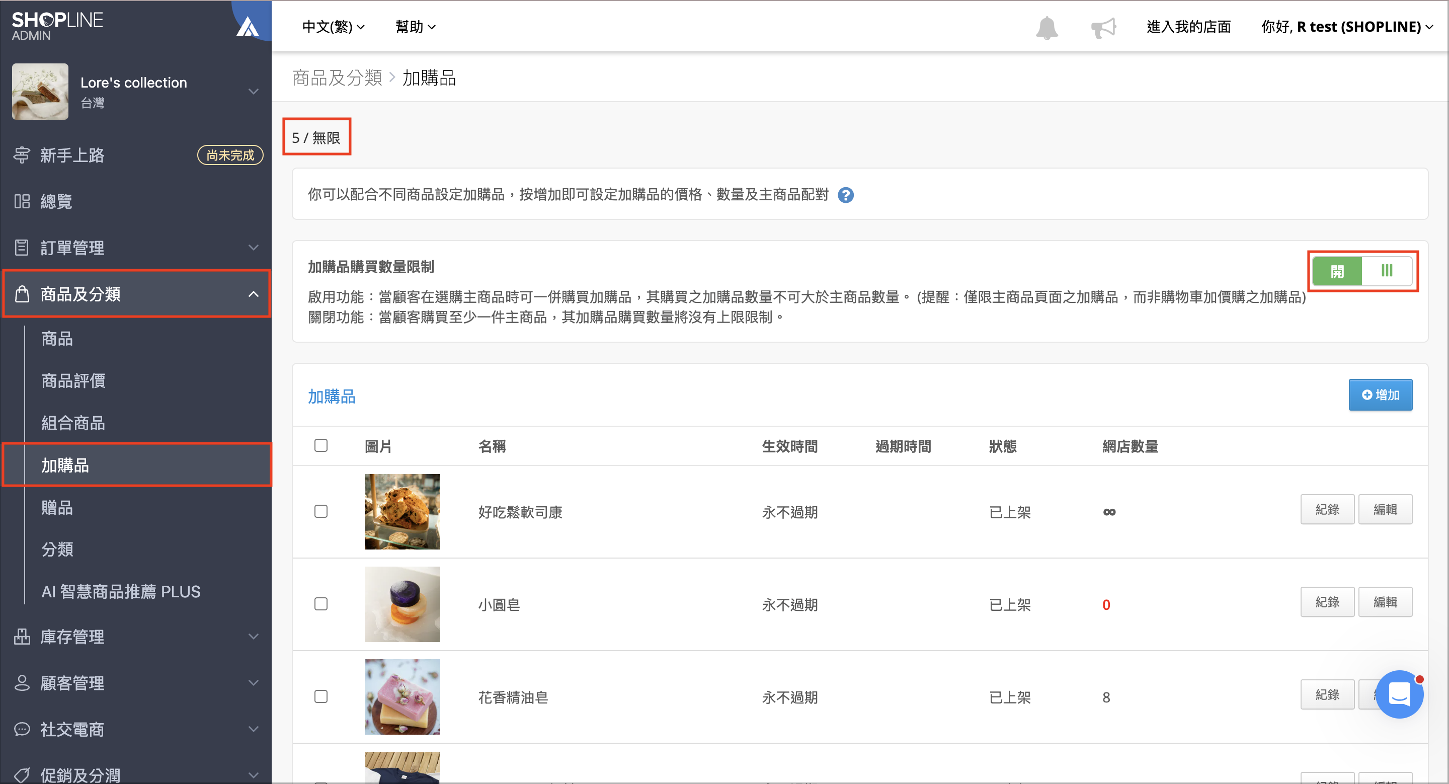The image size is (1449, 784).
Task: Check the 好吃鬆軟司康 row checkbox
Action: 320,511
